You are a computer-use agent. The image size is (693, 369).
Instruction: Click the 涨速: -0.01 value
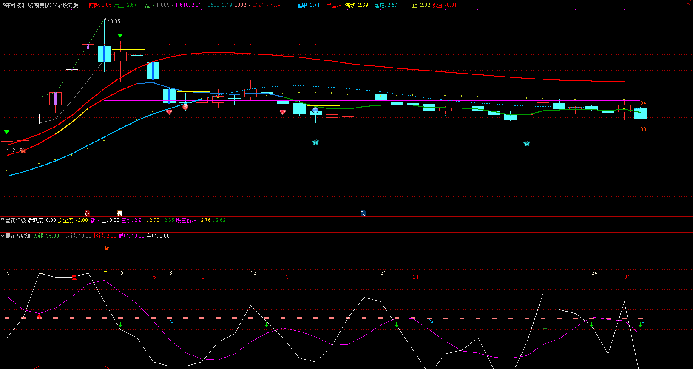tap(444, 5)
